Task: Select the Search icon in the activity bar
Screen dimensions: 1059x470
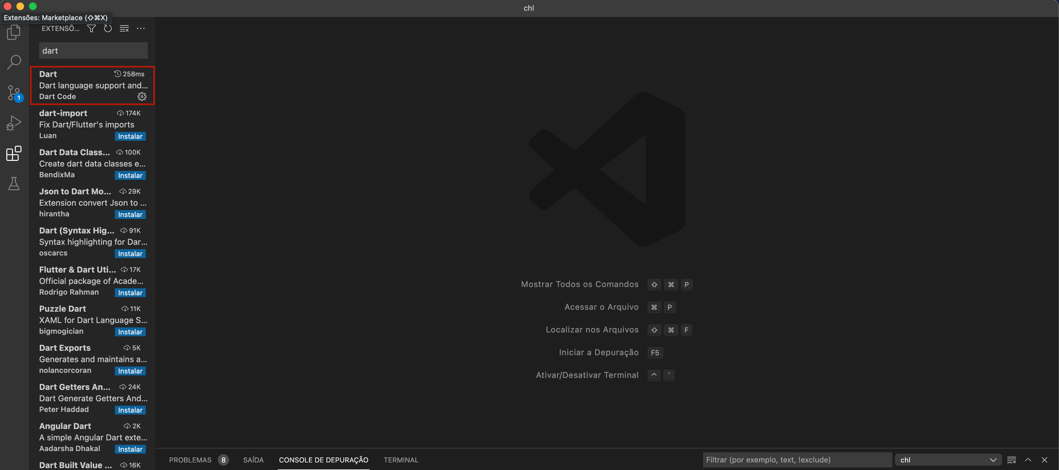Action: [x=14, y=62]
